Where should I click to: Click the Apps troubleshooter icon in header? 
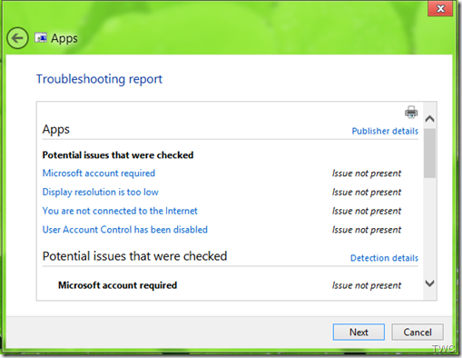point(41,37)
